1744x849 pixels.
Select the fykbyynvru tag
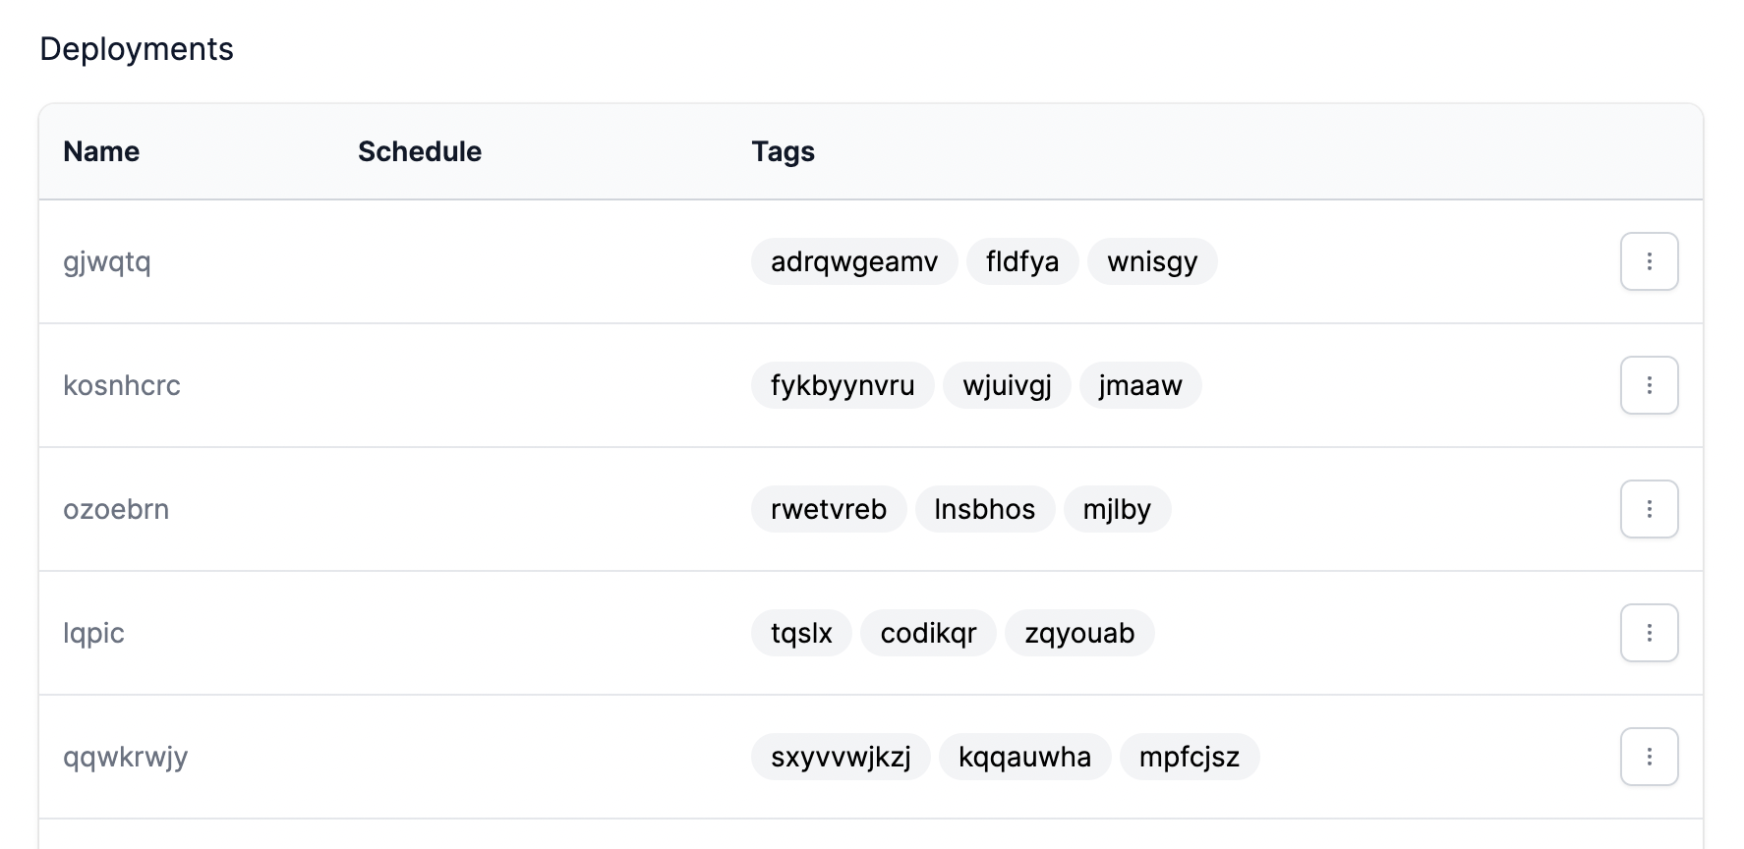[842, 385]
